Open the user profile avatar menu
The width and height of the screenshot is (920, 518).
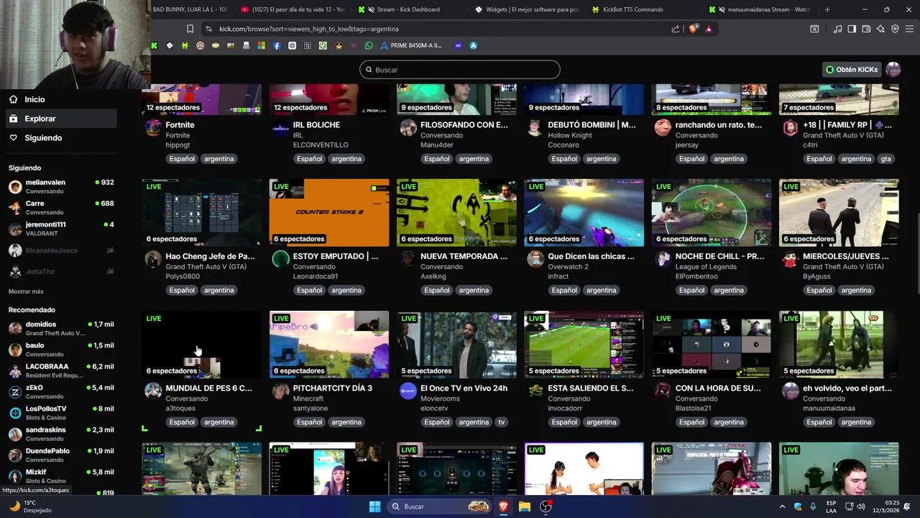pos(893,70)
